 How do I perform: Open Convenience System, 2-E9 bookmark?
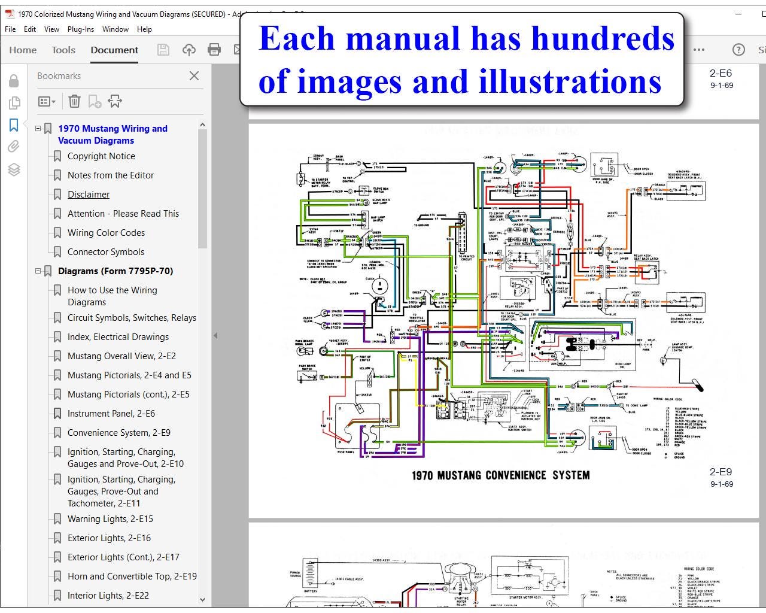point(119,433)
